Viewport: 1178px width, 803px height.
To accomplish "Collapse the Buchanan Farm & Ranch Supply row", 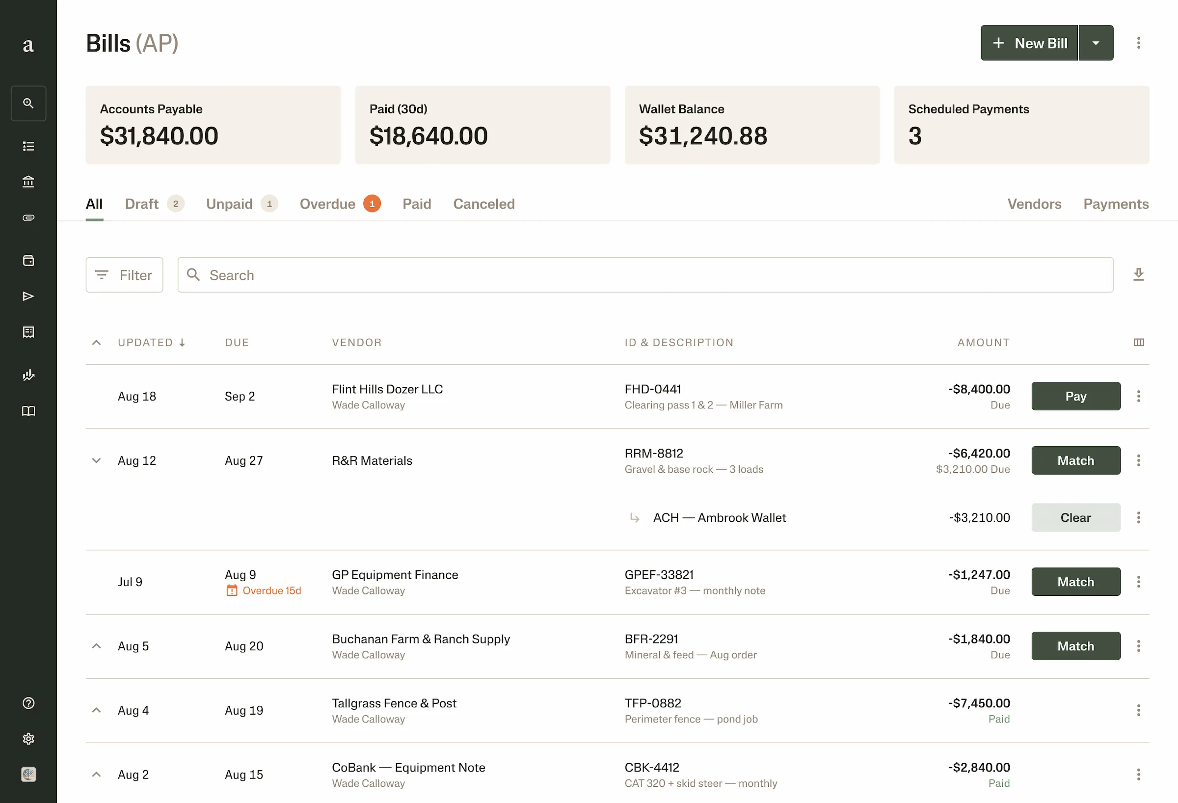I will (x=96, y=646).
